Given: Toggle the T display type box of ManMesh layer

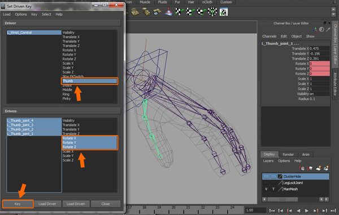Looking at the screenshot, I should (273, 189).
